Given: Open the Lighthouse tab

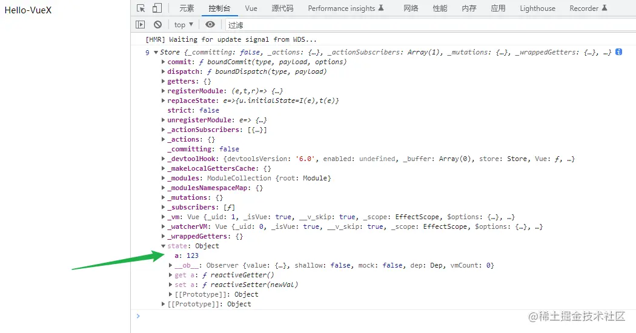Looking at the screenshot, I should [537, 8].
